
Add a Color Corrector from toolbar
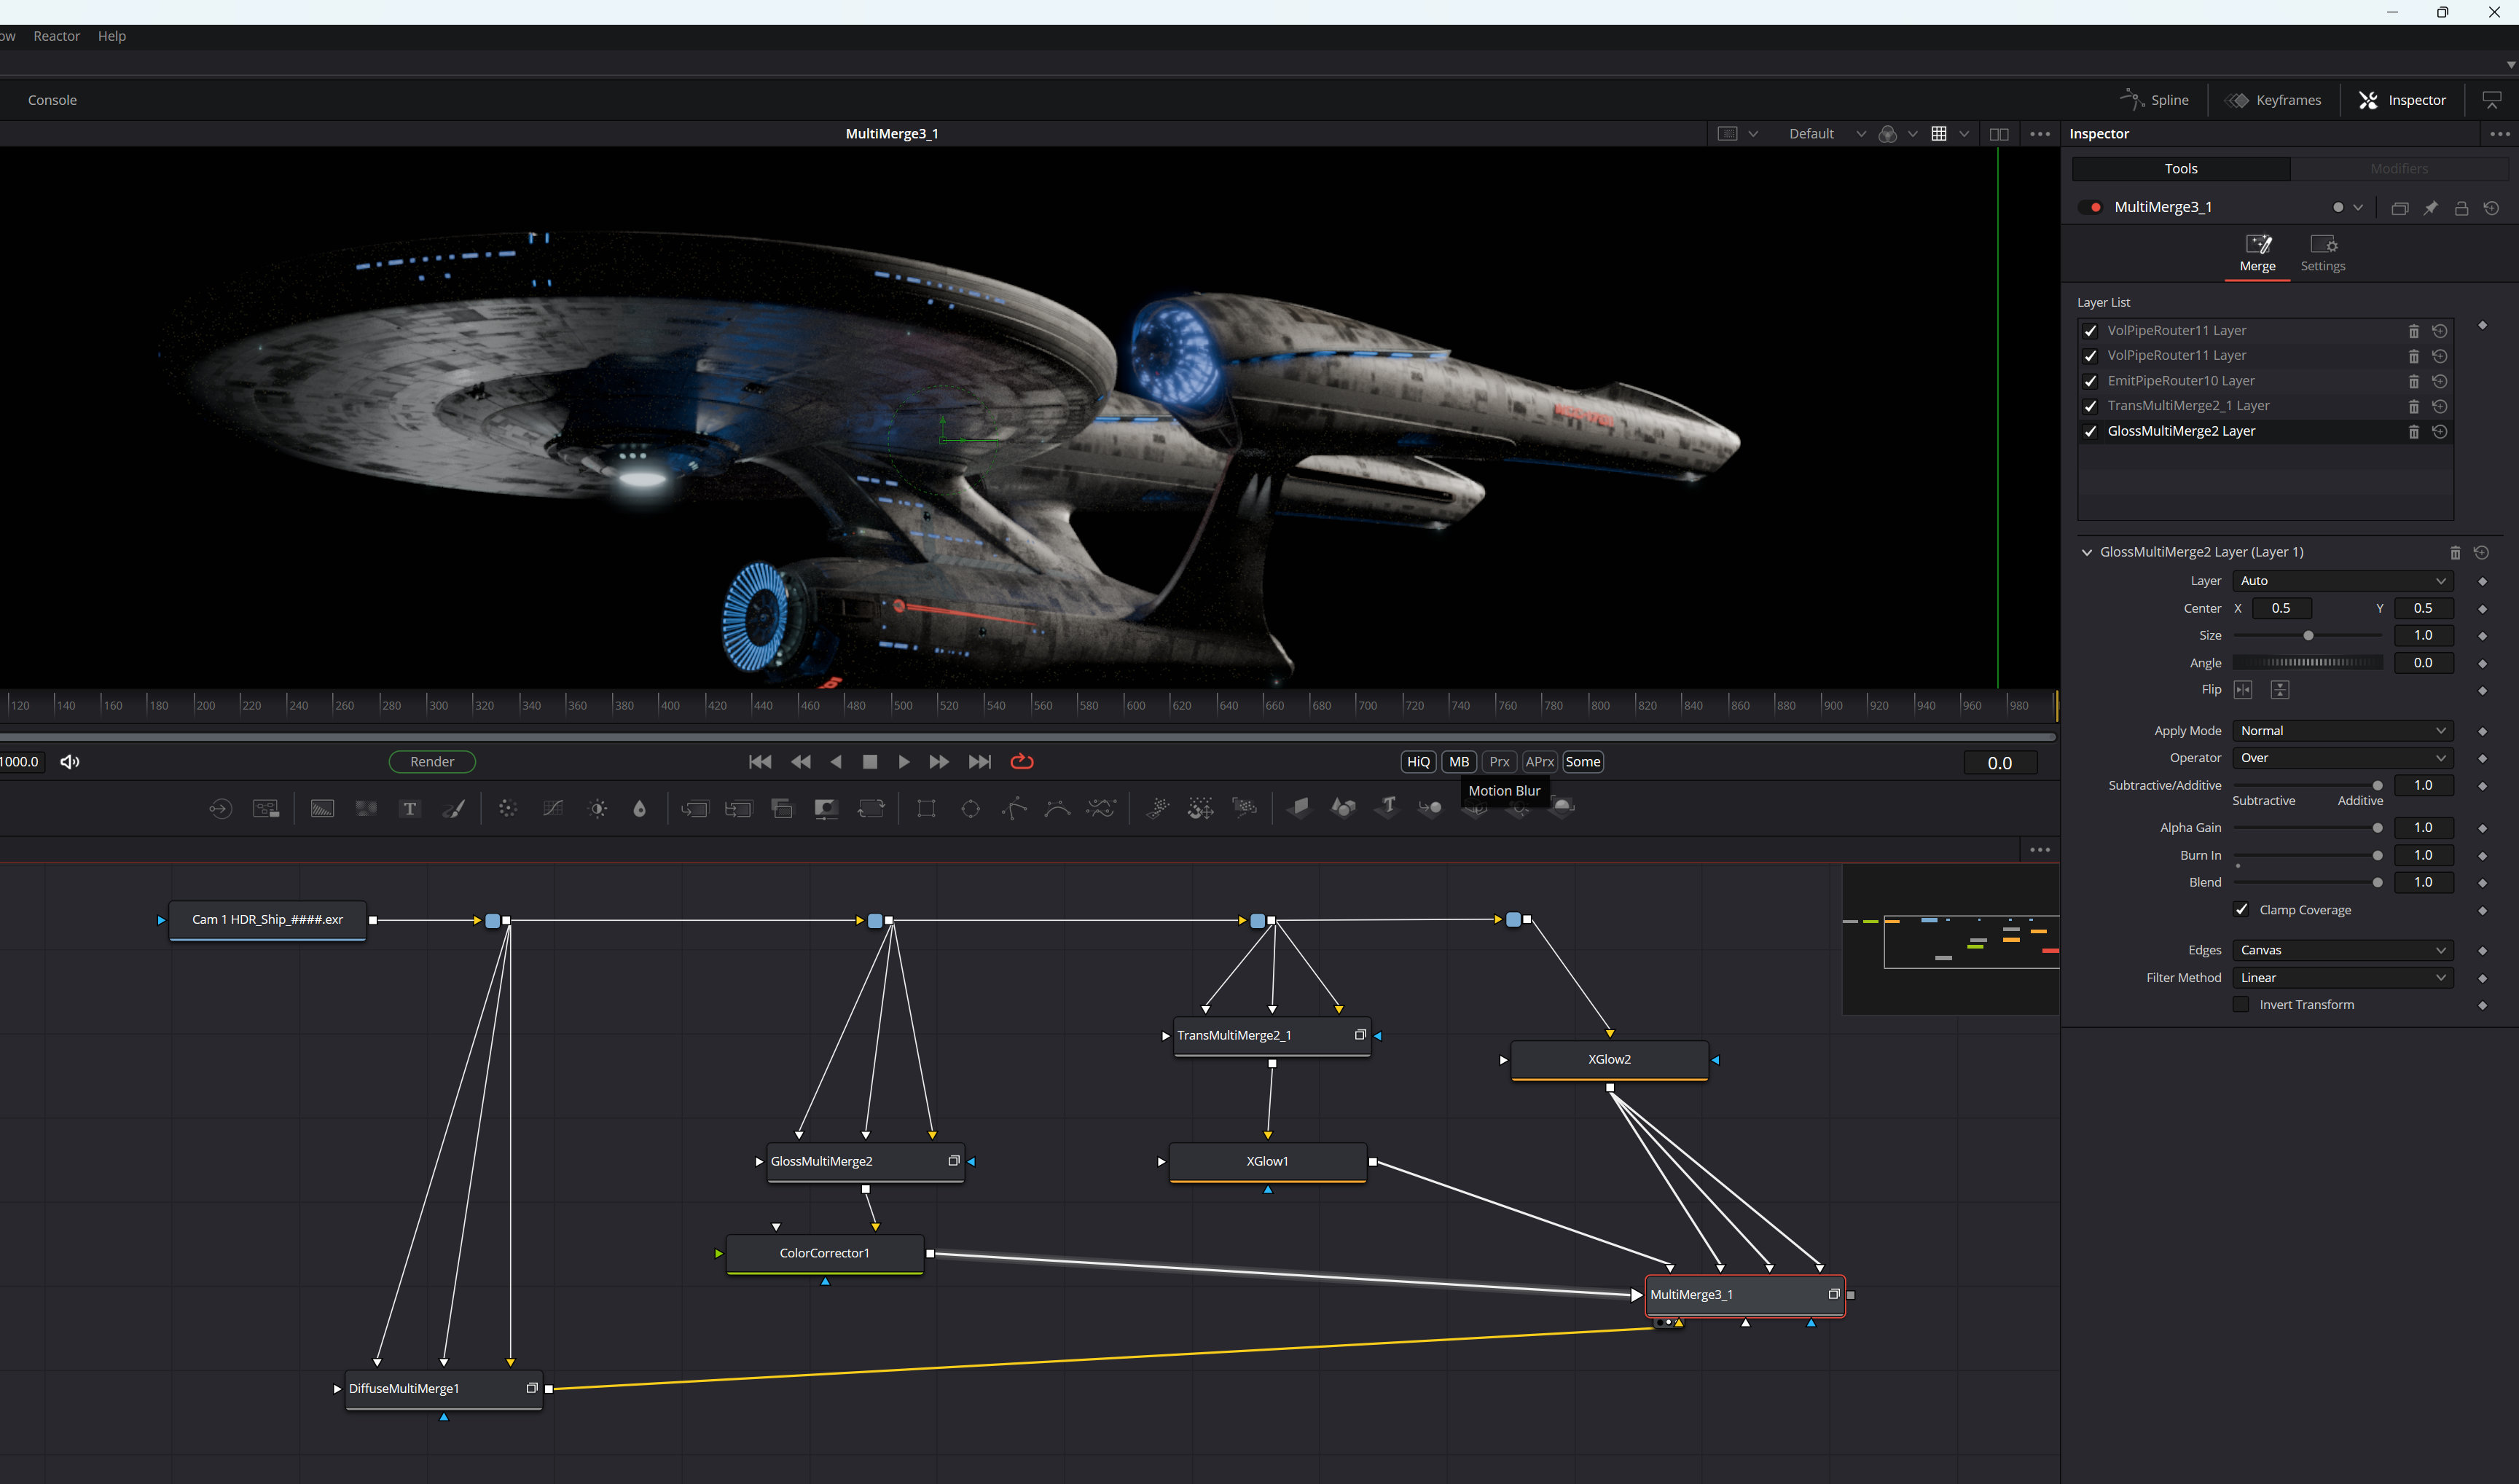coord(507,809)
